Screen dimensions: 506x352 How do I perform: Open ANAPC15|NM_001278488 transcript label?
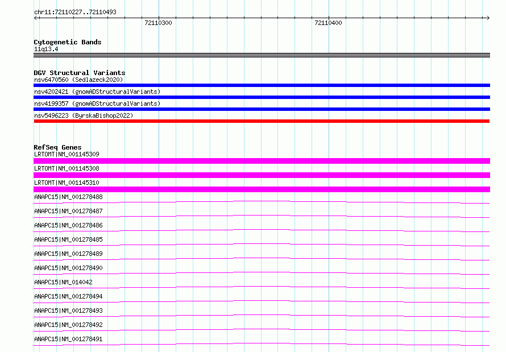[x=68, y=197]
